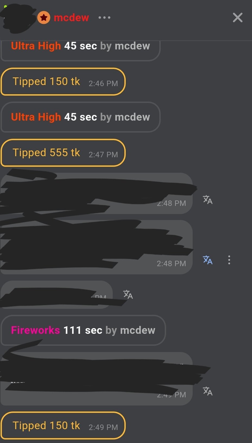The image size is (252, 443).
Task: Translate the first 2:48 PM message
Action: [208, 200]
